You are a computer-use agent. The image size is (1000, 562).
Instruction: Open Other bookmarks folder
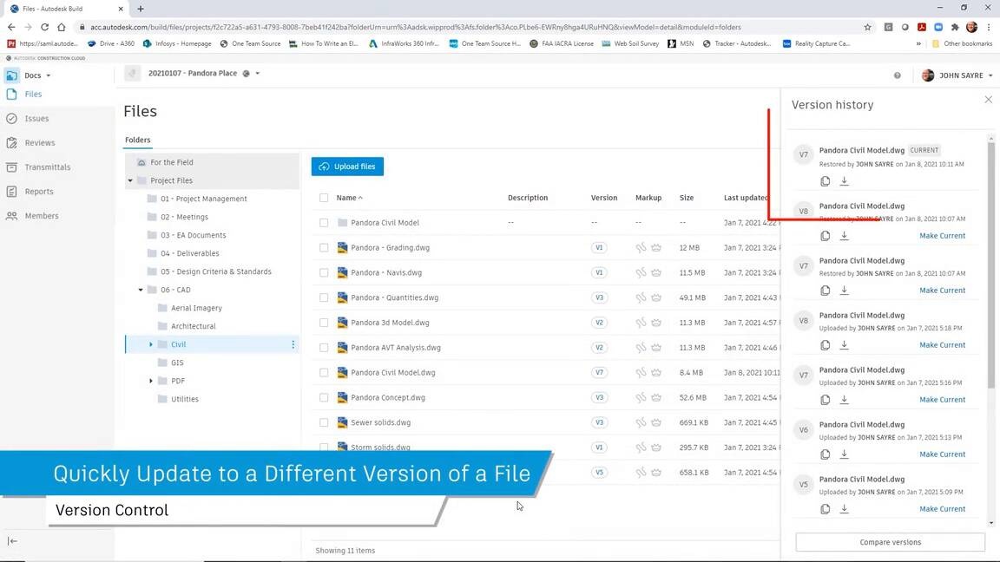962,44
